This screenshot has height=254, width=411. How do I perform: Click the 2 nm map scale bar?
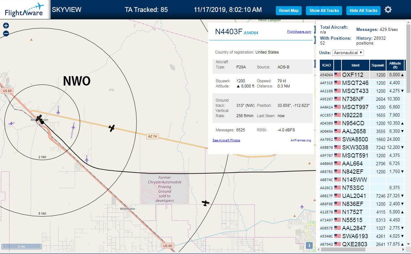click(x=21, y=247)
